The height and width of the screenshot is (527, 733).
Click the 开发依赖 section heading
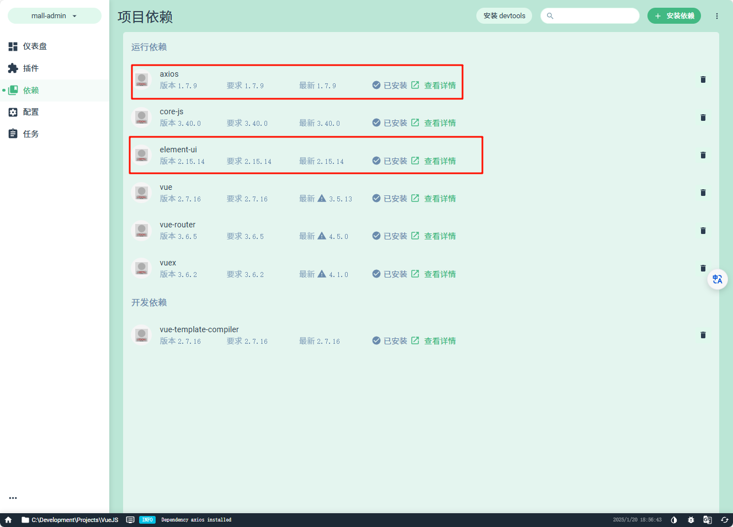click(149, 302)
